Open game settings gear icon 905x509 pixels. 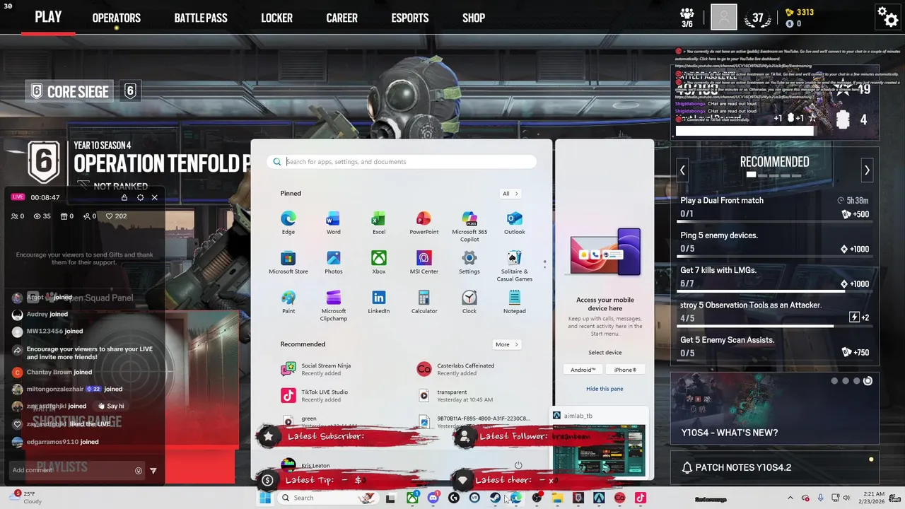click(887, 16)
